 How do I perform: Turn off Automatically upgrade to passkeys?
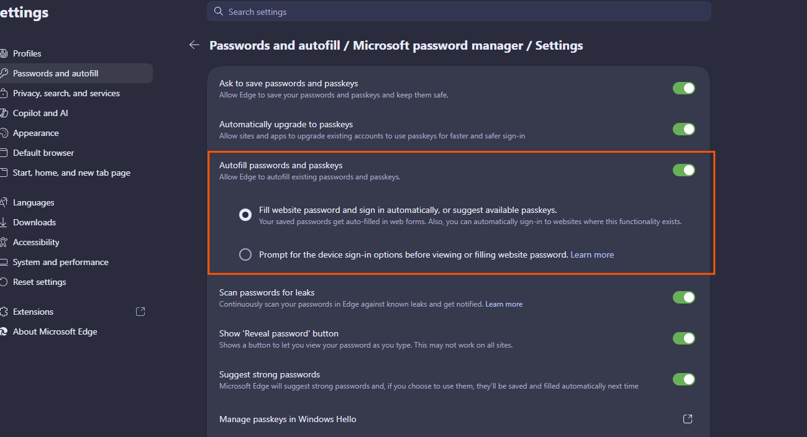(x=684, y=129)
